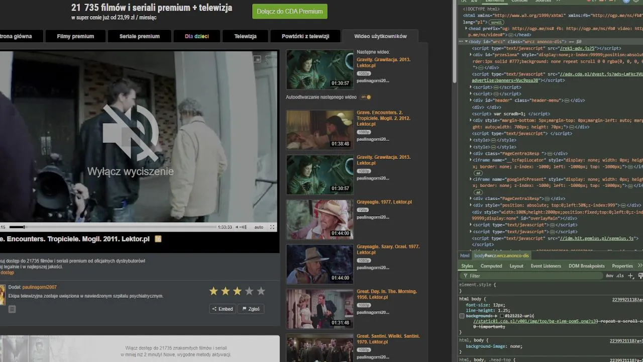Click the age rating 16 badge
The width and height of the screenshot is (643, 362).
click(158, 239)
